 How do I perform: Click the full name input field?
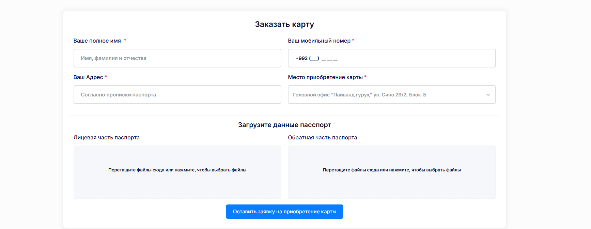pos(177,58)
